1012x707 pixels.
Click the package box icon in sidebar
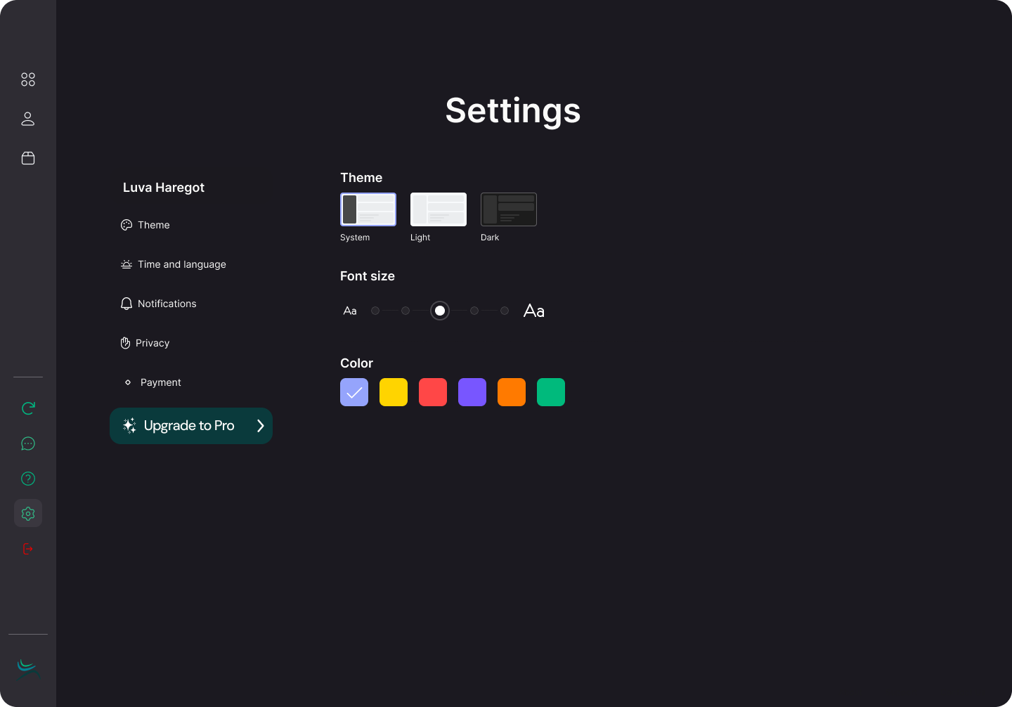pos(28,158)
